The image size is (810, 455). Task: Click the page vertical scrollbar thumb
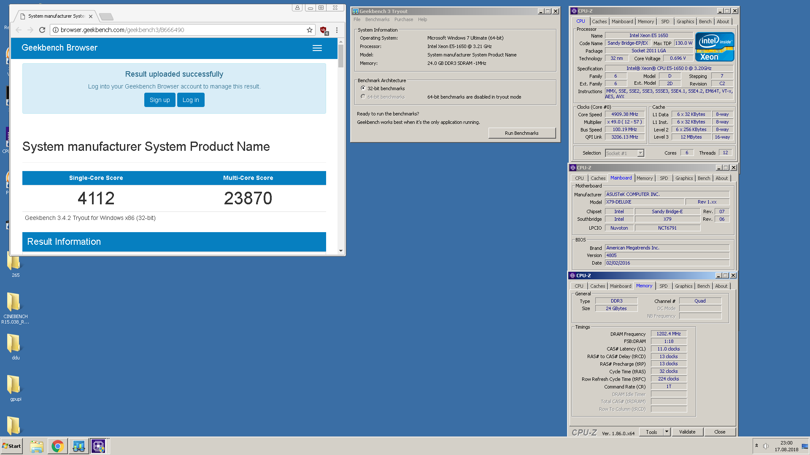pyautogui.click(x=341, y=55)
